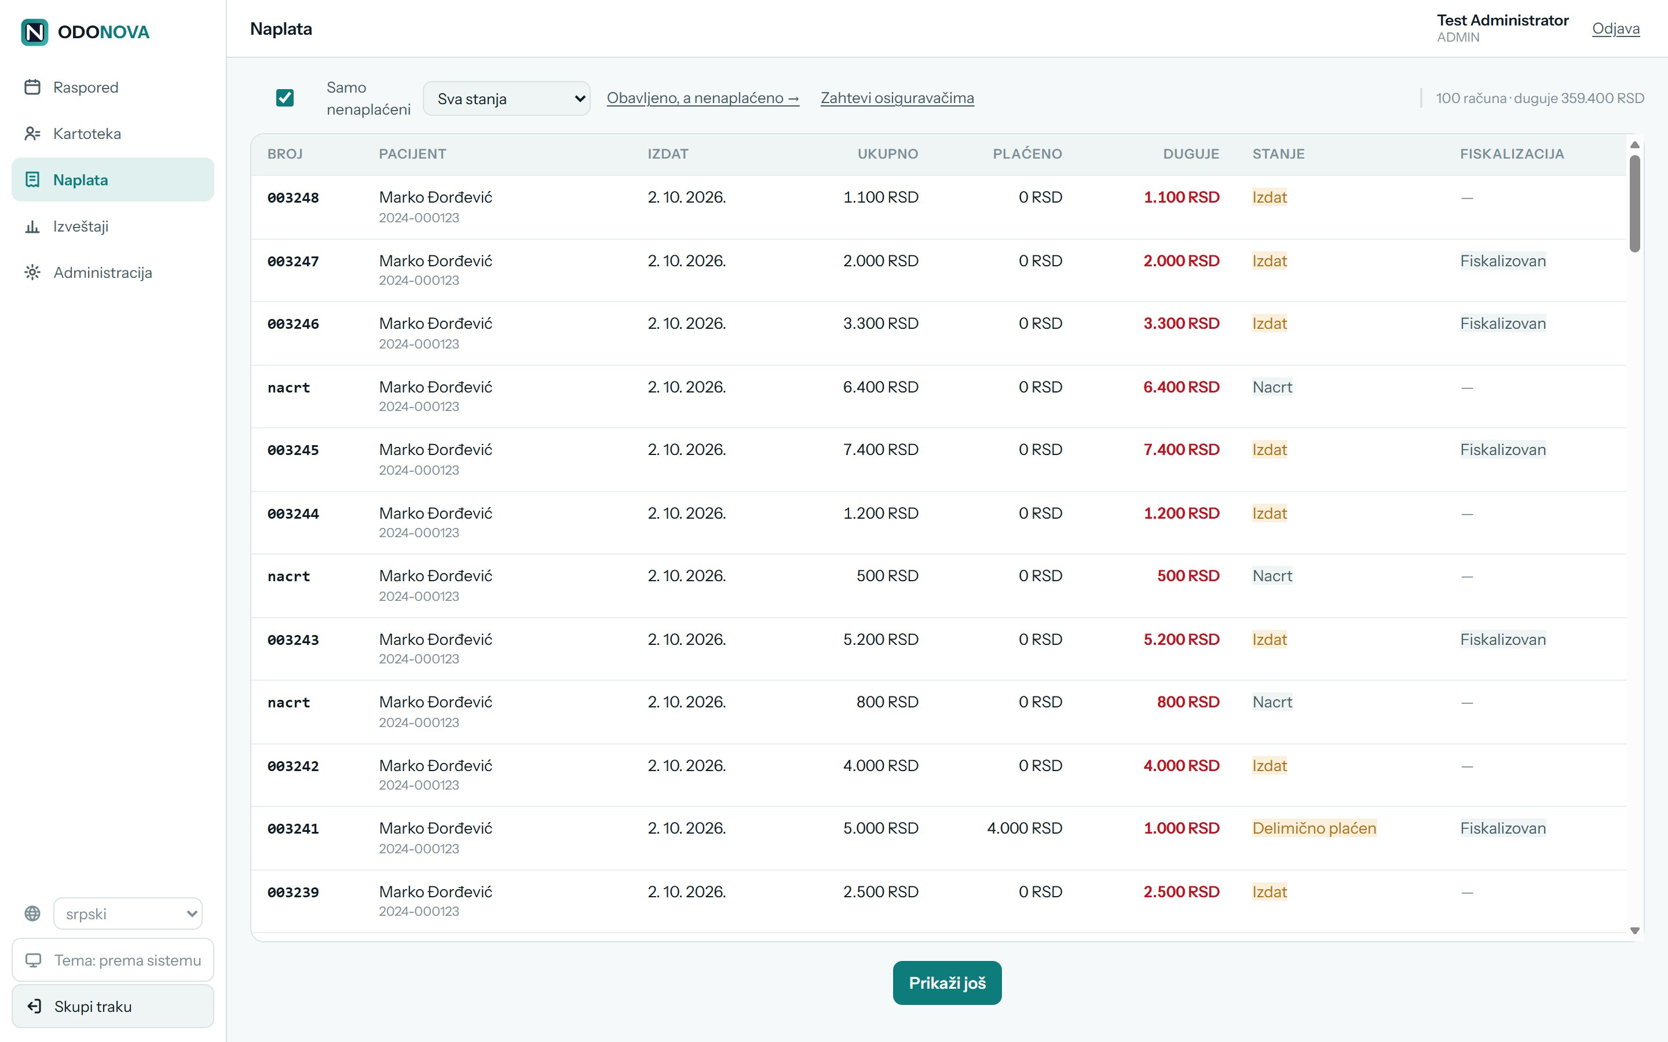This screenshot has width=1668, height=1042.
Task: Click Tema: prema sistemu button
Action: (113, 960)
